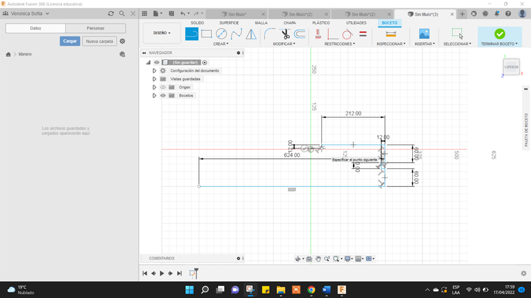Select the Mirror triangle tool

point(251,34)
